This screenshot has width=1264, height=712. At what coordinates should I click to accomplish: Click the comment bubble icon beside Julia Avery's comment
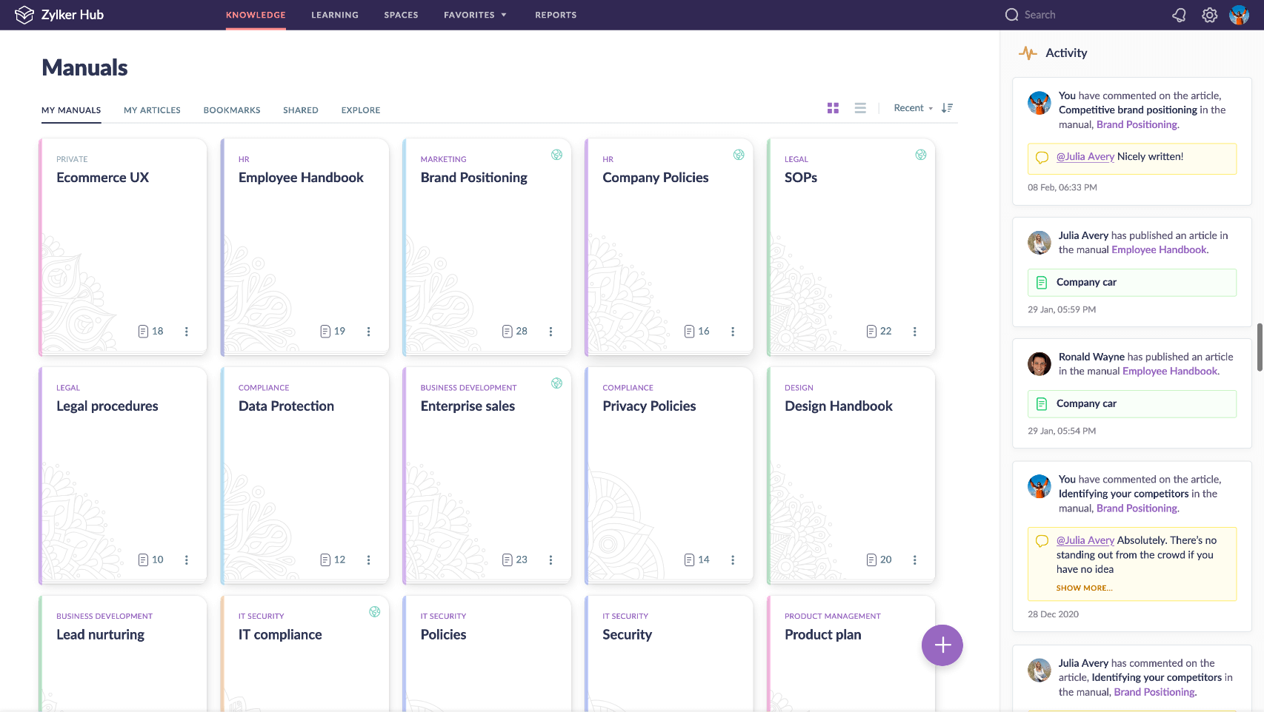coord(1042,157)
